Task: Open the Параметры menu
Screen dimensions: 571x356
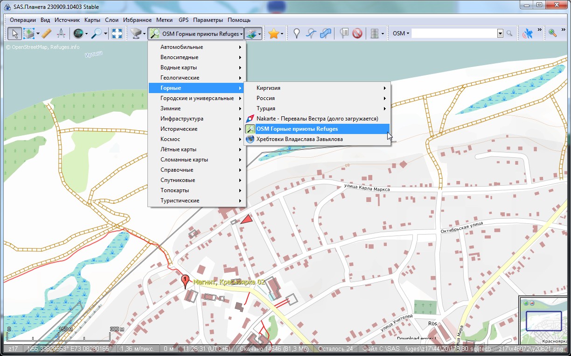Action: [208, 20]
